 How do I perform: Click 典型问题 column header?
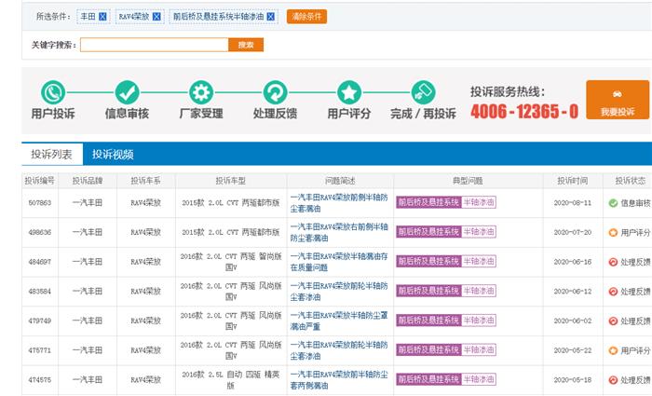(468, 181)
